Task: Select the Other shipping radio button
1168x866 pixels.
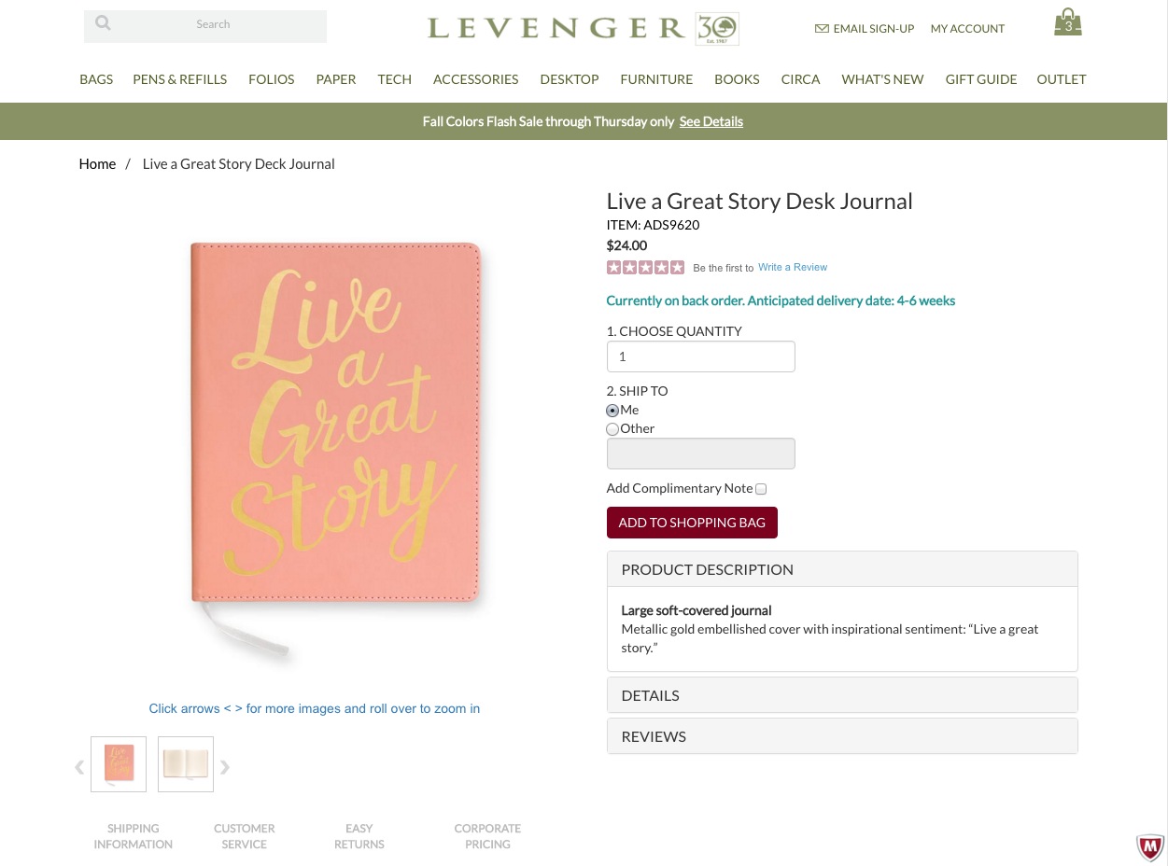Action: (612, 429)
